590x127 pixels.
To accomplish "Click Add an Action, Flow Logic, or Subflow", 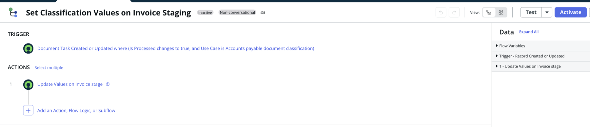I will (76, 111).
